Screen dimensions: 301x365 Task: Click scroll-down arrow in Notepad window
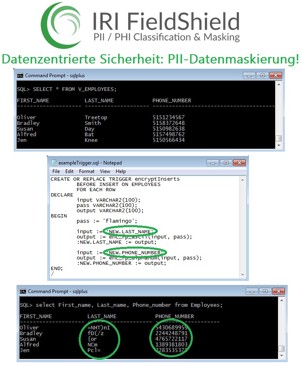[x=242, y=275]
